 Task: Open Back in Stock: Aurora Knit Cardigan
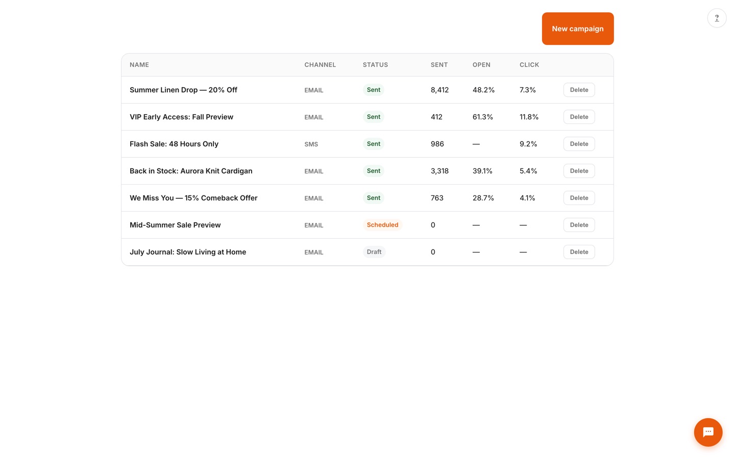(x=191, y=171)
